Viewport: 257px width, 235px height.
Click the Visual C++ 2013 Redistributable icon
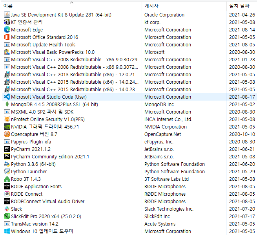coord(7,75)
